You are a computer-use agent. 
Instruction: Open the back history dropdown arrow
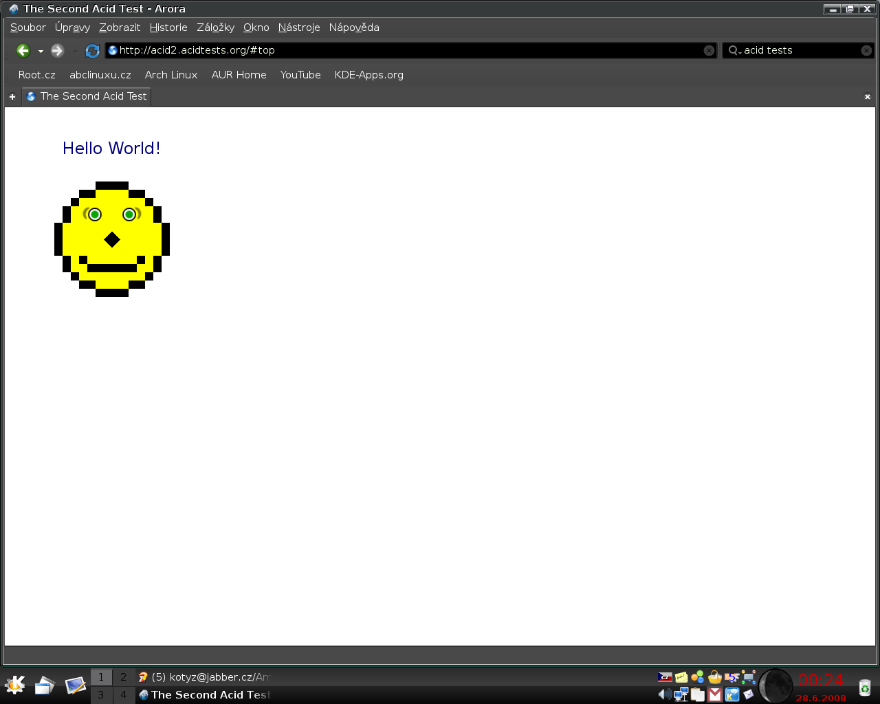point(41,52)
